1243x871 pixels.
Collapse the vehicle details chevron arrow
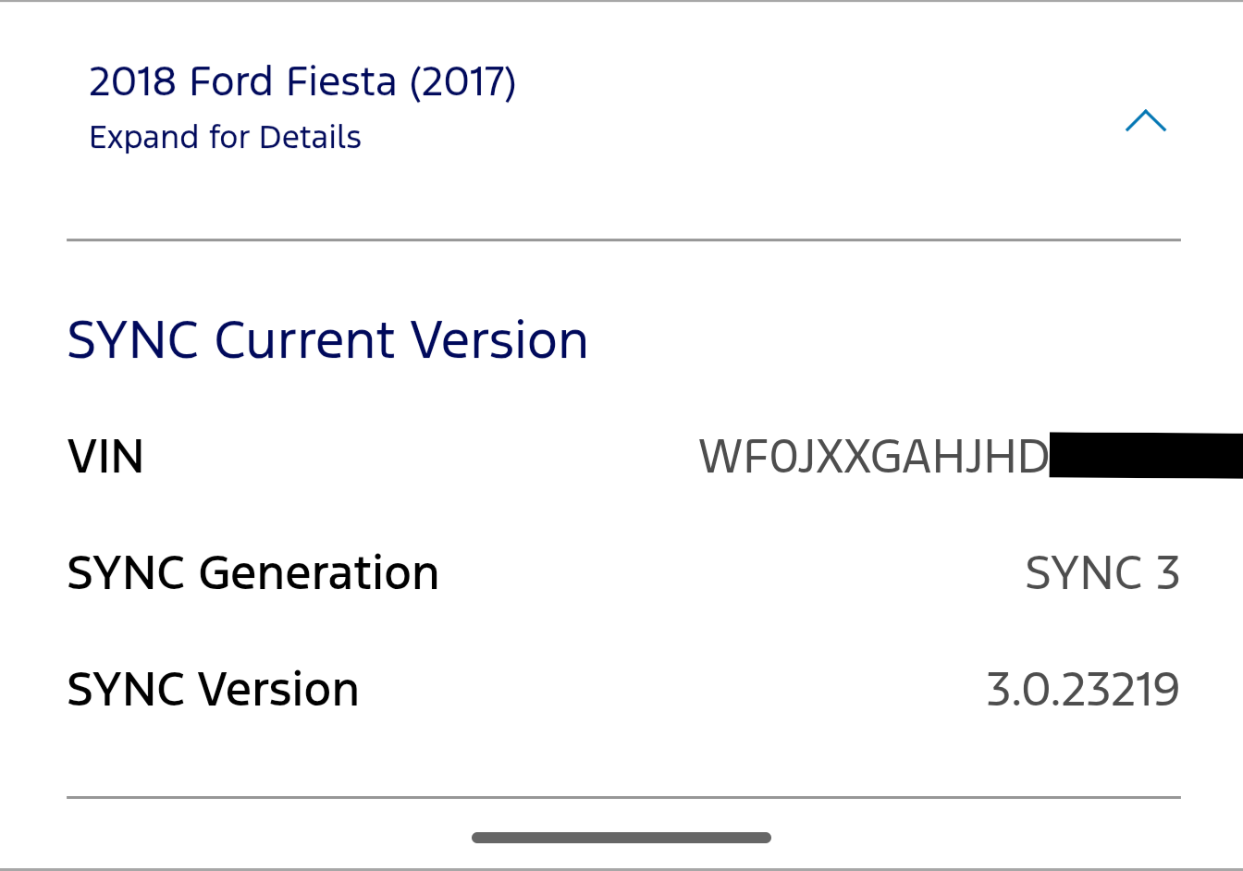[x=1145, y=121]
